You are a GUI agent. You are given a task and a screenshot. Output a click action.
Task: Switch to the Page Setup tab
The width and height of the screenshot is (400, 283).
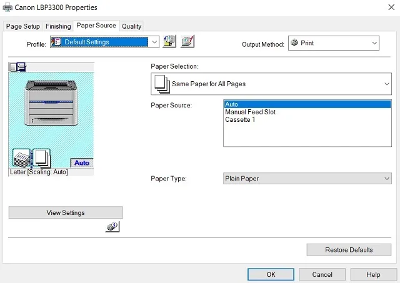(23, 26)
